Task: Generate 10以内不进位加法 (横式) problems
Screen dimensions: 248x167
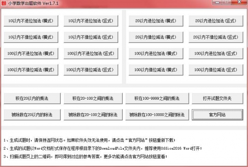Action: click(31, 21)
